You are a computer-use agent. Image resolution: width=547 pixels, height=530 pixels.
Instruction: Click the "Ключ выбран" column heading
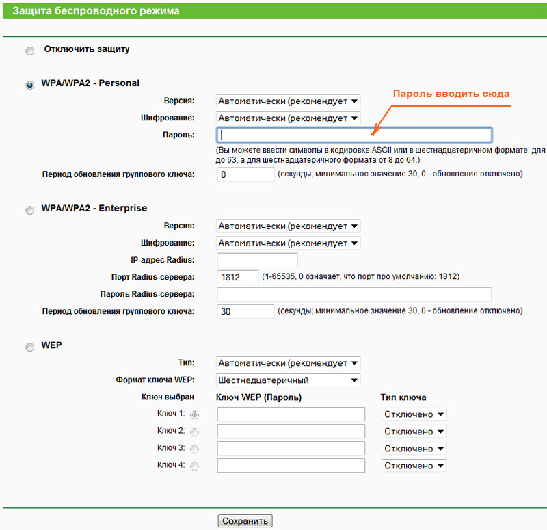click(168, 397)
